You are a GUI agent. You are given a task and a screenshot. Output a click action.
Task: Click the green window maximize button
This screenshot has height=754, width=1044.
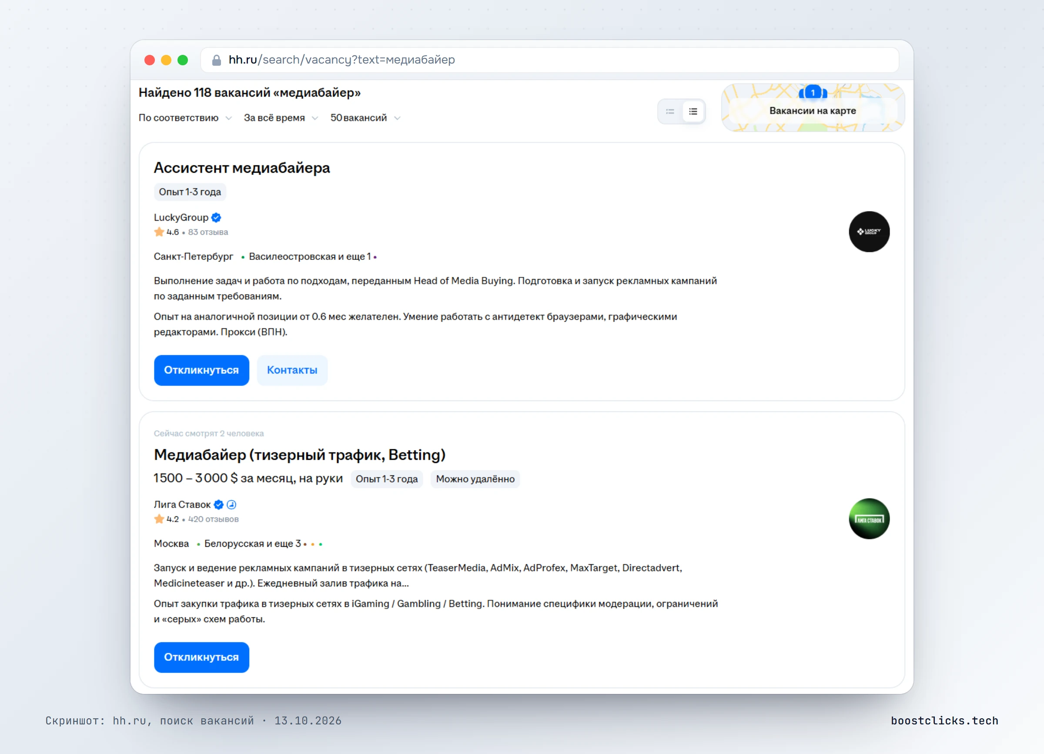(x=183, y=61)
